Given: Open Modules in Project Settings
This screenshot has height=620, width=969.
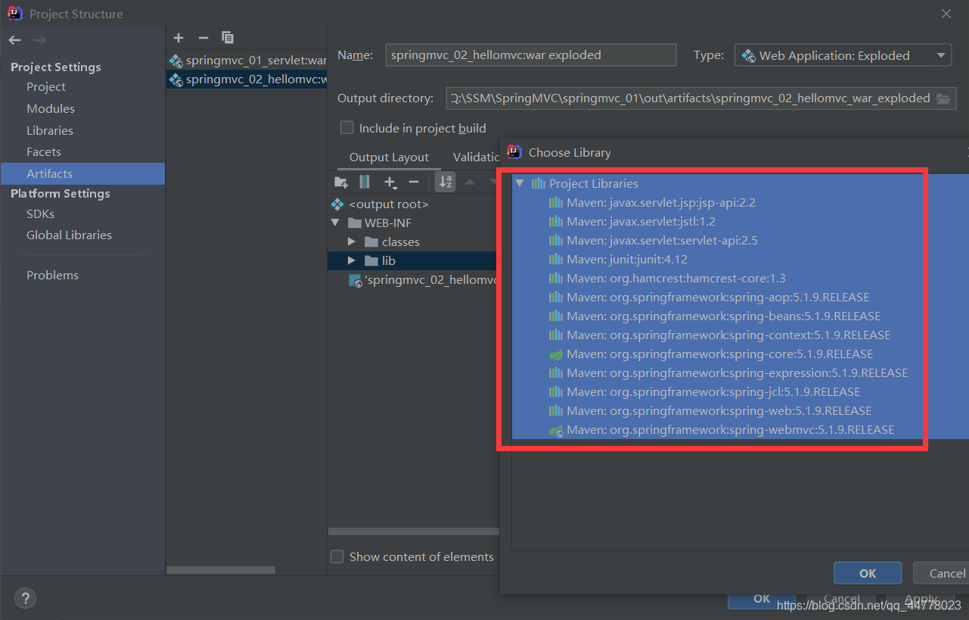Looking at the screenshot, I should coord(51,109).
